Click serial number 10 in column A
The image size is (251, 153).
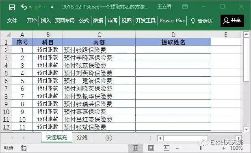(x=22, y=119)
